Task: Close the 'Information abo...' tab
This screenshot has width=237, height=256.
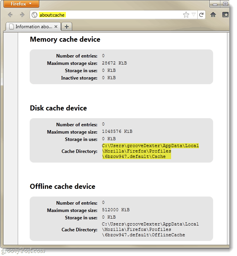Action: click(56, 26)
